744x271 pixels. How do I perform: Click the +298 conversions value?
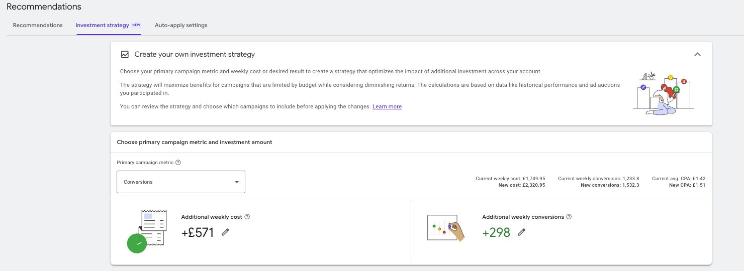496,232
